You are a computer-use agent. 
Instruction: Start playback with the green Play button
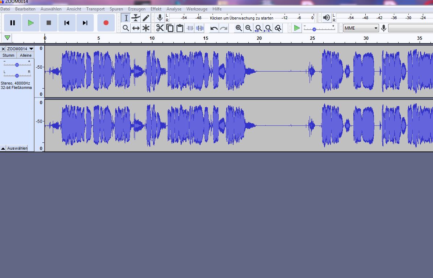31,23
